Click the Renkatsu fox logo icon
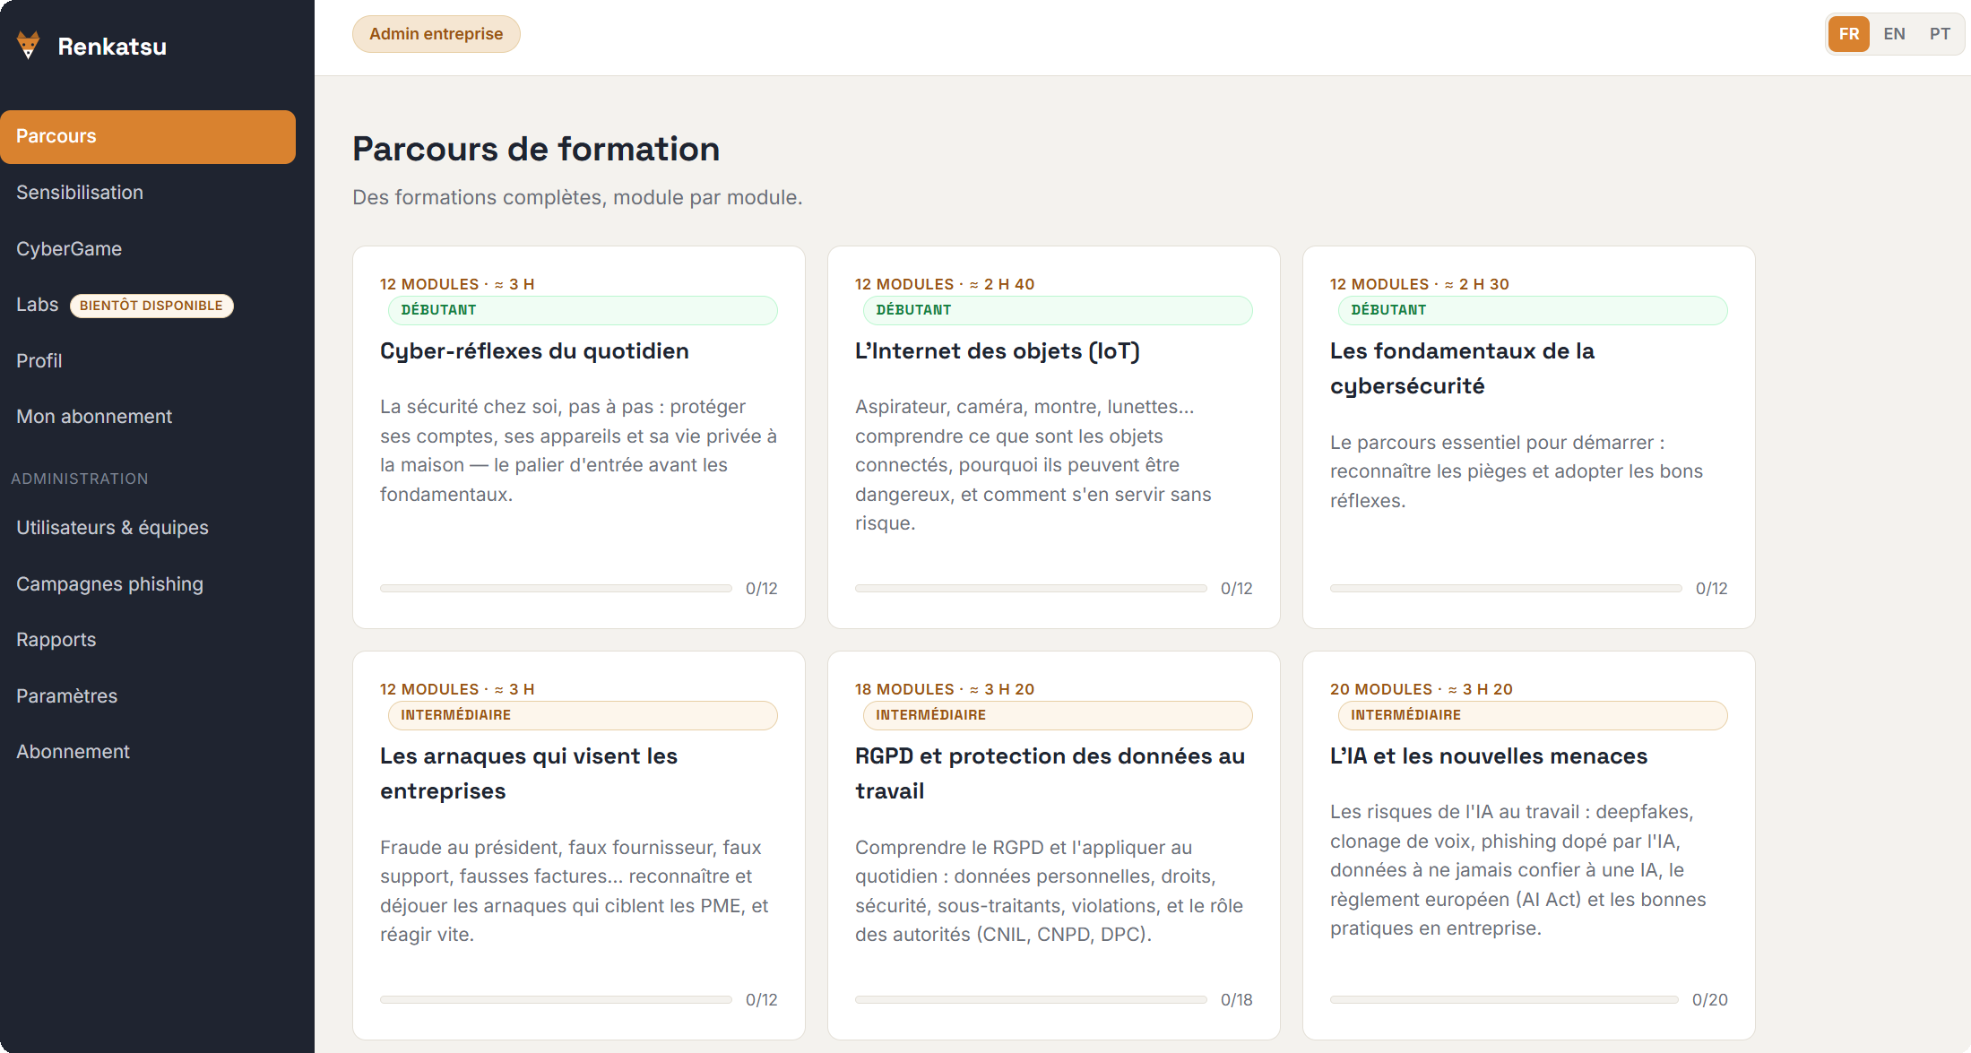This screenshot has width=1971, height=1053. pos(29,46)
